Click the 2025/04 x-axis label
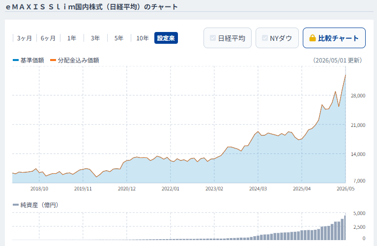Screen dimensions: 377x246 pos(302,188)
